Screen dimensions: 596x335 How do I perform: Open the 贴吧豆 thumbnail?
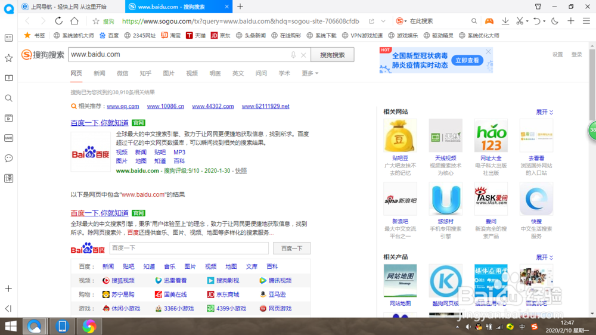point(400,136)
